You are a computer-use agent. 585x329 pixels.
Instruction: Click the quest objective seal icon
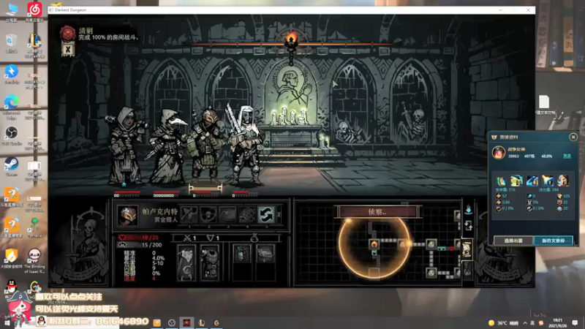point(67,34)
